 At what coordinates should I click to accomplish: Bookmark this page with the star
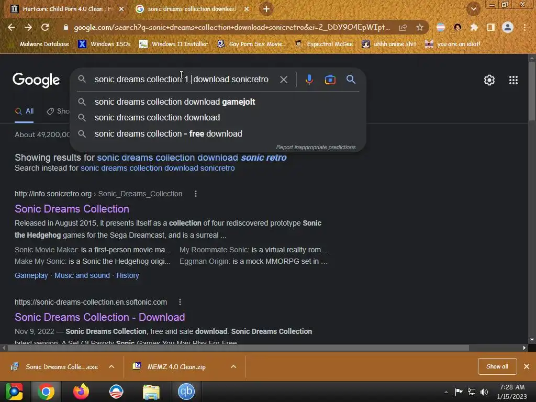[x=419, y=27]
